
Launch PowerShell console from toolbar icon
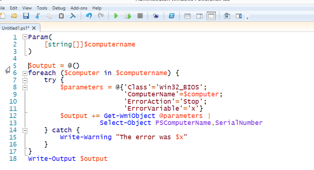171,16
